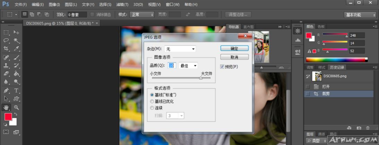Select the Zoom magnifier tool
Viewport: 379px width, 145px height.
[16, 108]
